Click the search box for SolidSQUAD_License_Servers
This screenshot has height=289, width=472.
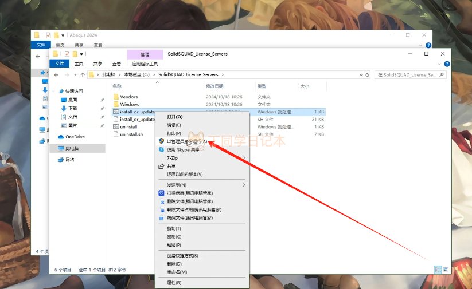(x=411, y=75)
